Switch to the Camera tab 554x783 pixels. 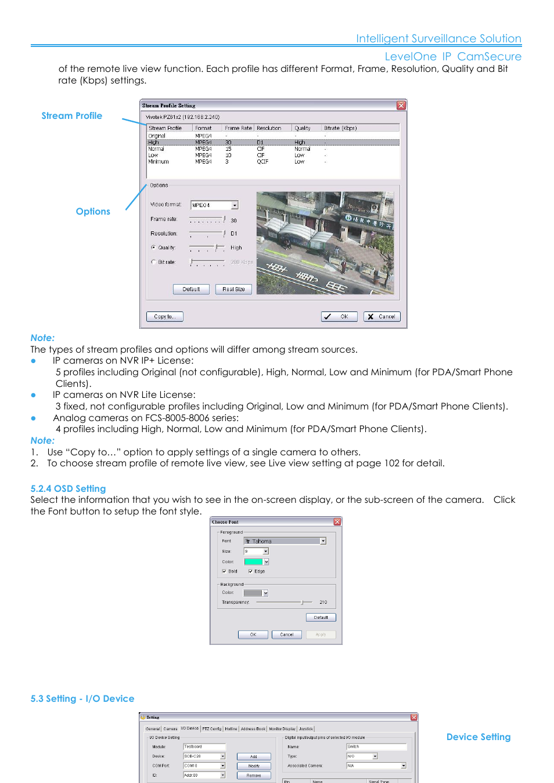171,729
